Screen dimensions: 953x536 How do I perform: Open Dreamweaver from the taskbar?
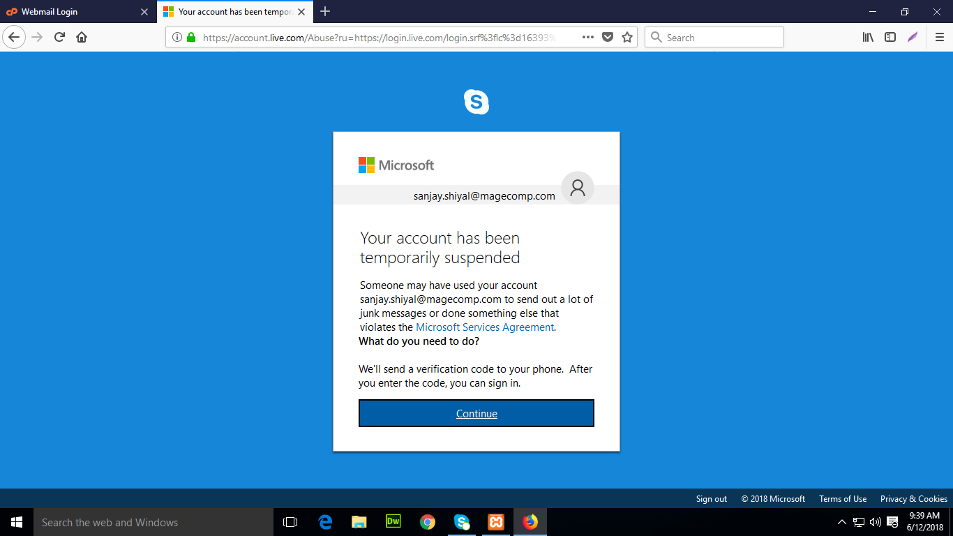(393, 522)
